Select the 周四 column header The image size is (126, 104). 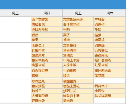47,13
